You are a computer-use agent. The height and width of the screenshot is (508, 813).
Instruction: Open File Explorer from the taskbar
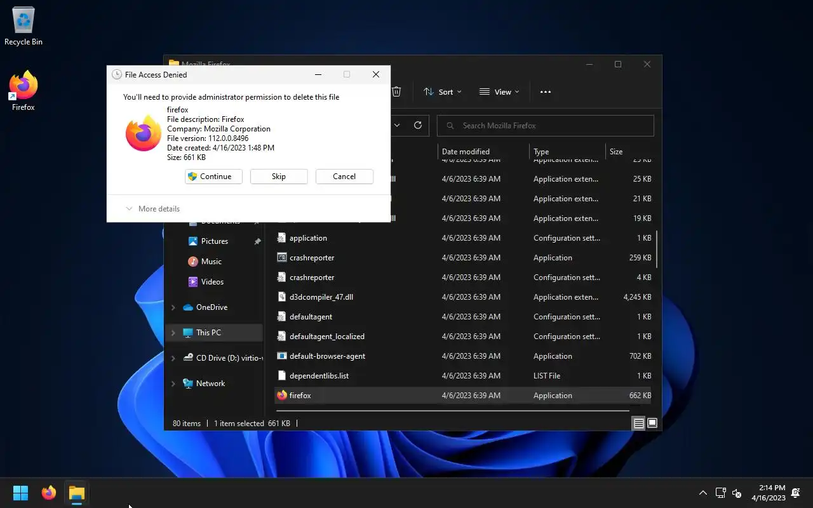pyautogui.click(x=77, y=493)
